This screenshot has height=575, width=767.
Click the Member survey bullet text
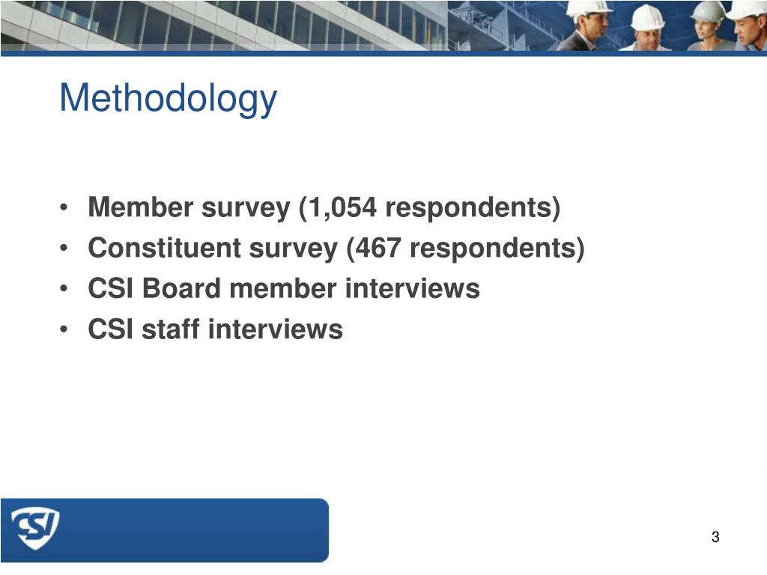(324, 207)
